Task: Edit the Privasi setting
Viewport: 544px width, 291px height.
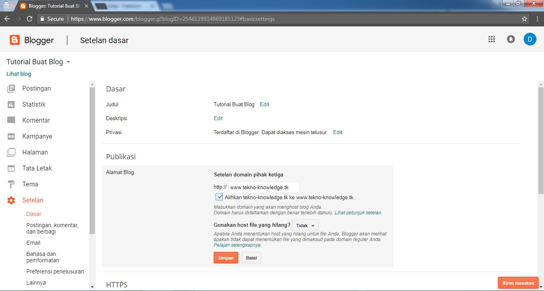Action: click(338, 132)
